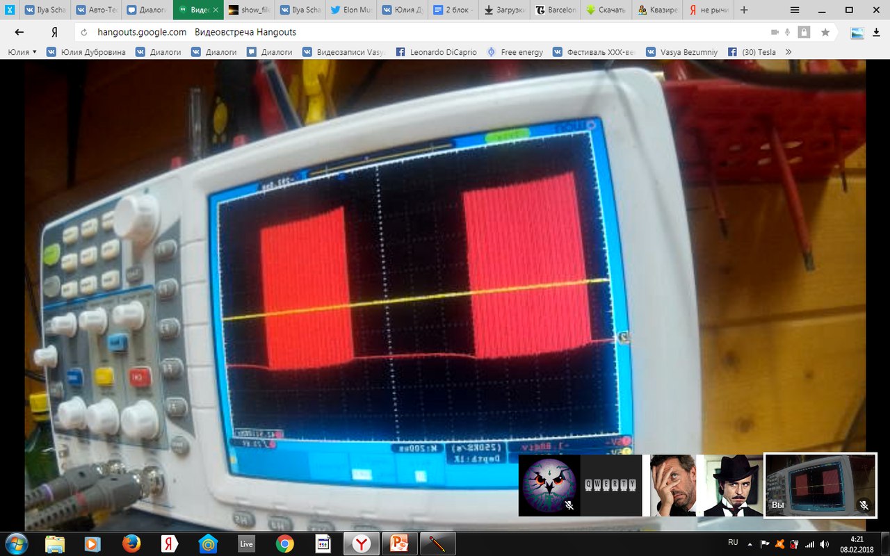Click the Show desktop strip
Viewport: 890px width, 556px height.
click(885, 543)
